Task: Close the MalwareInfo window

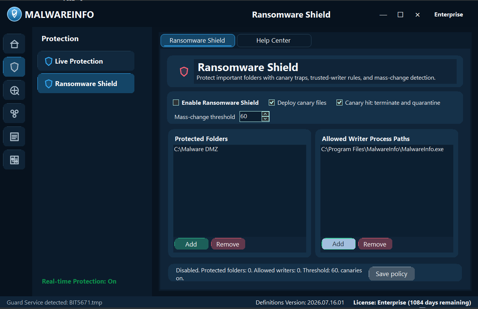Action: [x=418, y=15]
